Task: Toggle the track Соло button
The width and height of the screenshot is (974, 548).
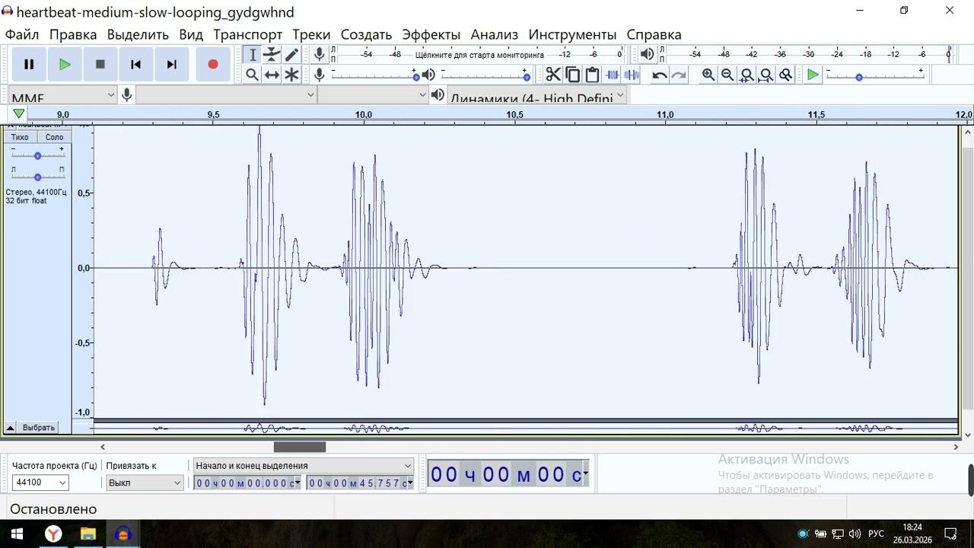Action: 54,137
